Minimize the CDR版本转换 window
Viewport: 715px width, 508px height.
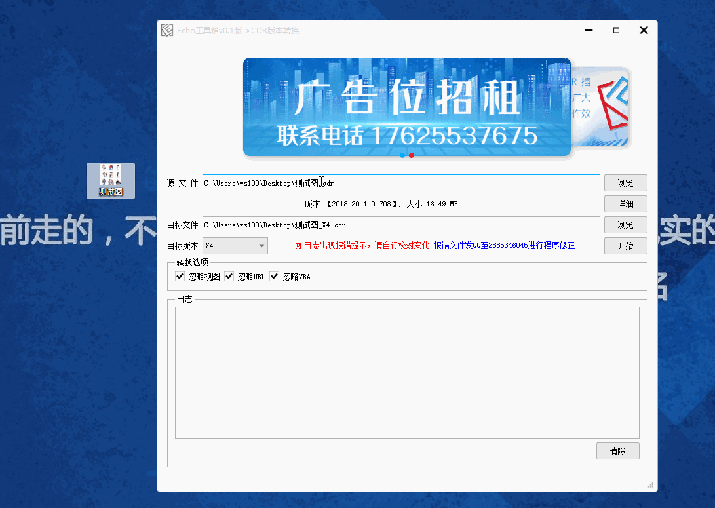pyautogui.click(x=588, y=30)
